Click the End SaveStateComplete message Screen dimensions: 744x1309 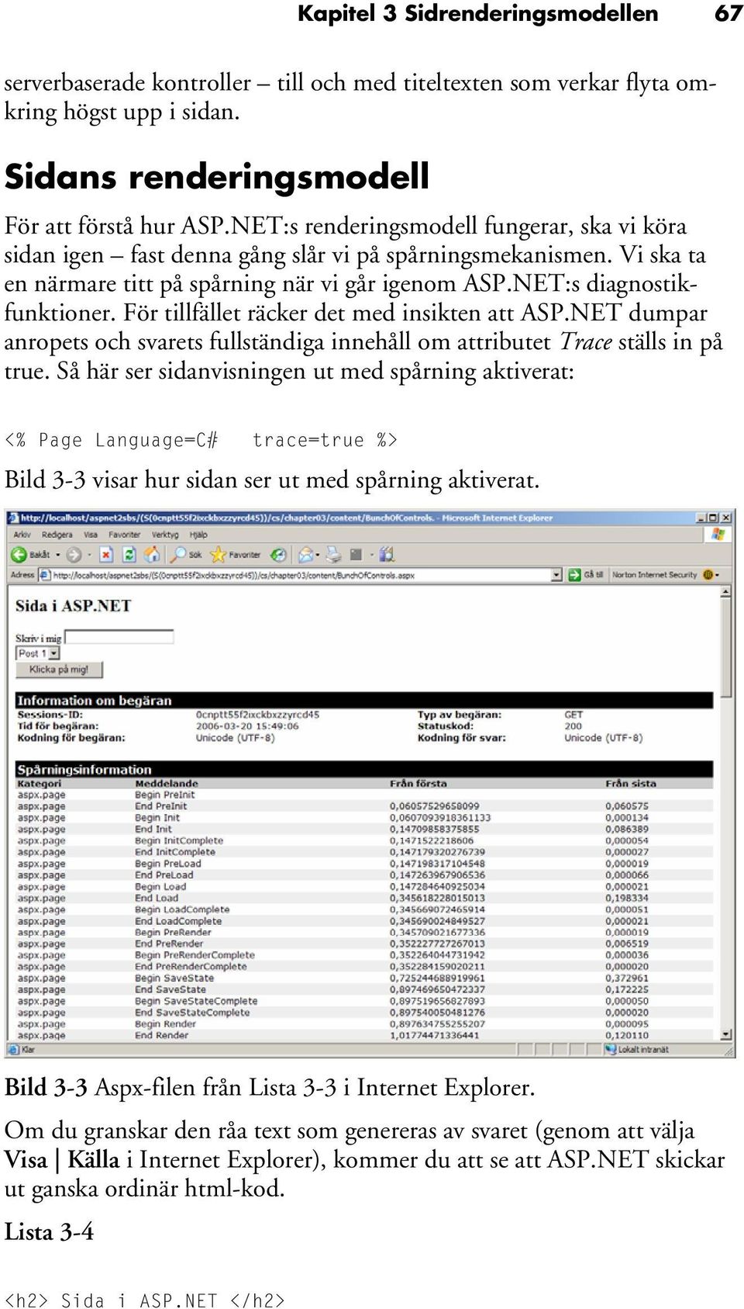pos(192,1013)
